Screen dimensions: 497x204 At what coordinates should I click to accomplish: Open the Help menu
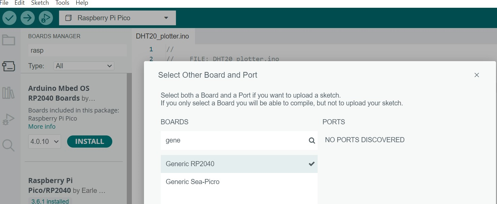click(82, 3)
